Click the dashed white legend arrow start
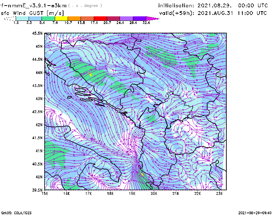Viewport: 279px width, 215px height. tap(10, 18)
